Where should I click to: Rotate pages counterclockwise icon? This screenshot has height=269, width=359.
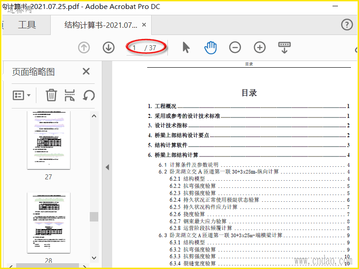(89, 95)
